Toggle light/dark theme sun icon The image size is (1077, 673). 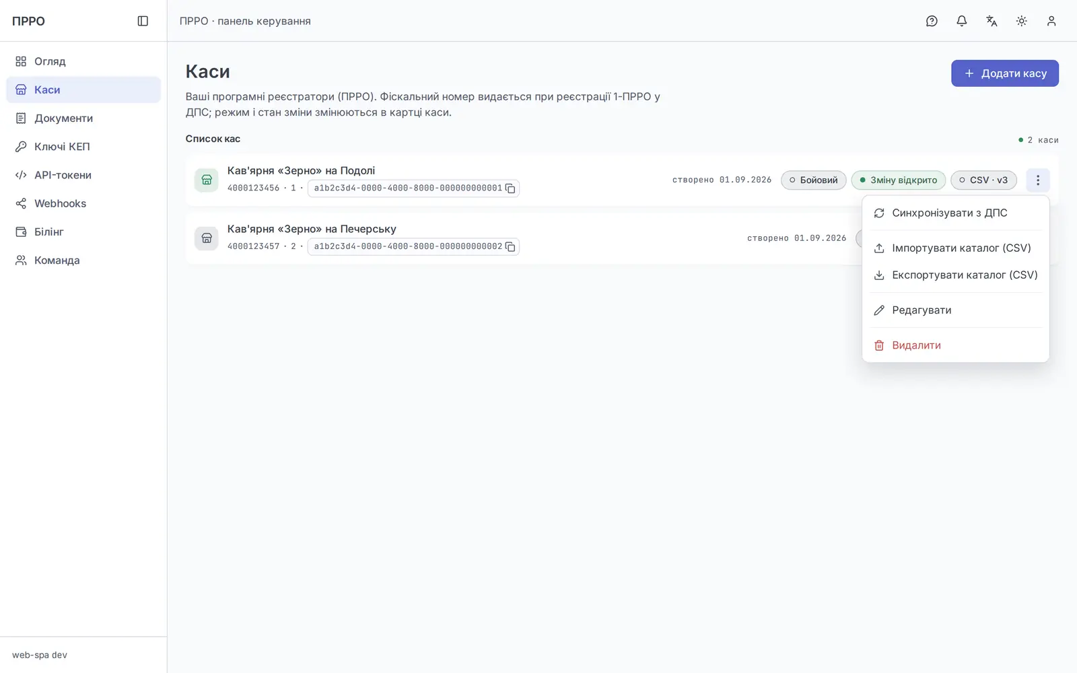(x=1021, y=21)
